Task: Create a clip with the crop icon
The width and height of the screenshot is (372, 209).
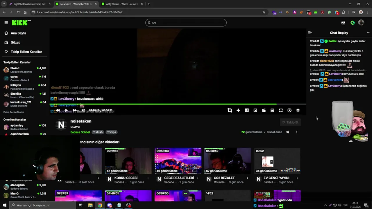Action: click(230, 110)
